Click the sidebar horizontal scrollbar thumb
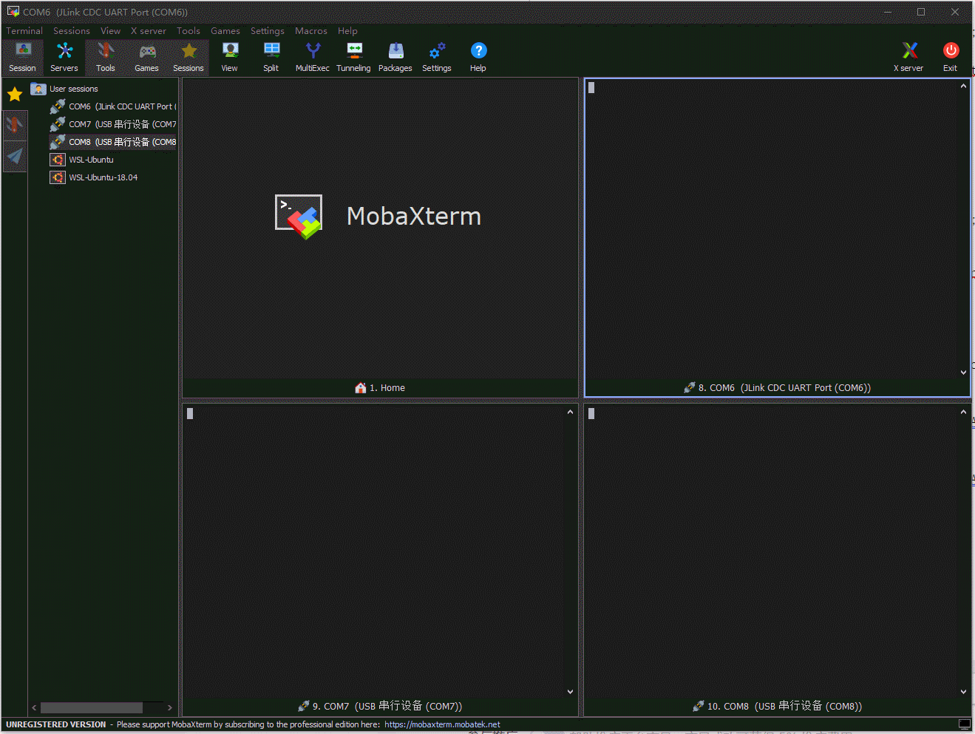This screenshot has height=734, width=975. [92, 708]
